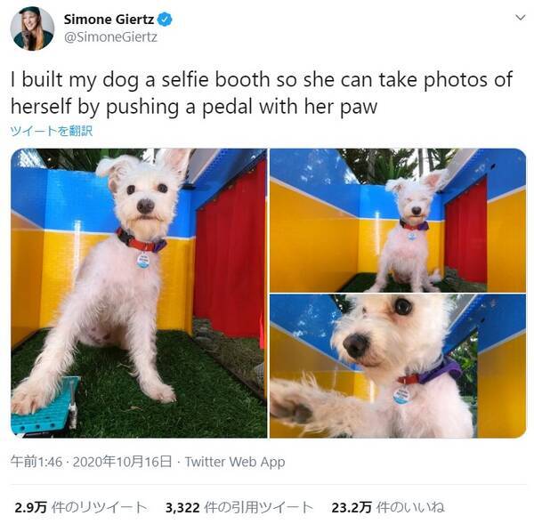The height and width of the screenshot is (524, 534).
Task: Open Simone Giertz profile avatar
Action: click(32, 28)
